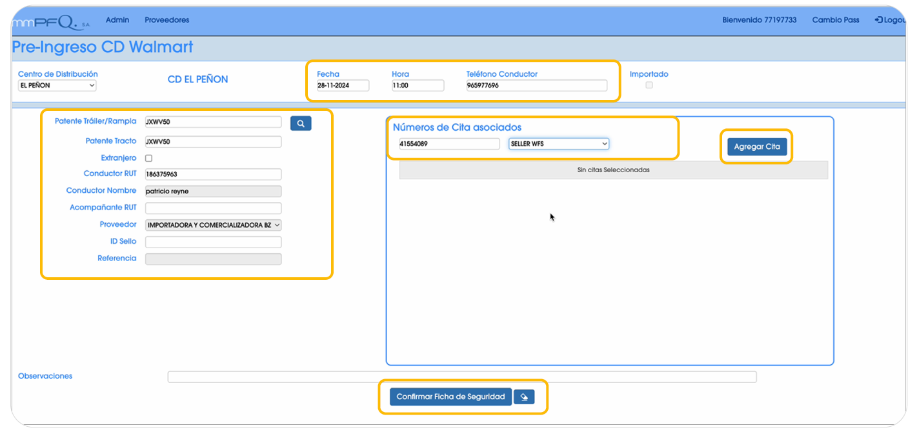Click the Referencia field
This screenshot has height=432, width=917.
point(214,259)
